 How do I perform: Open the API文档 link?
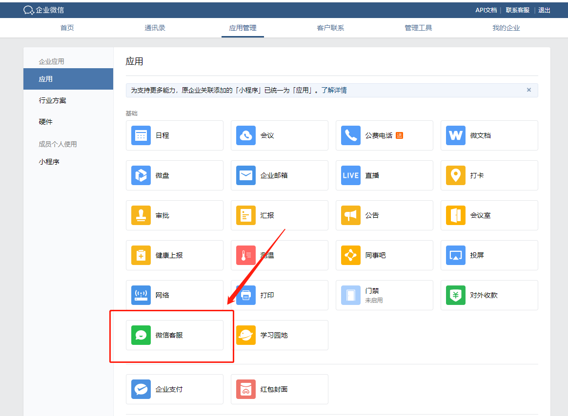(x=486, y=10)
